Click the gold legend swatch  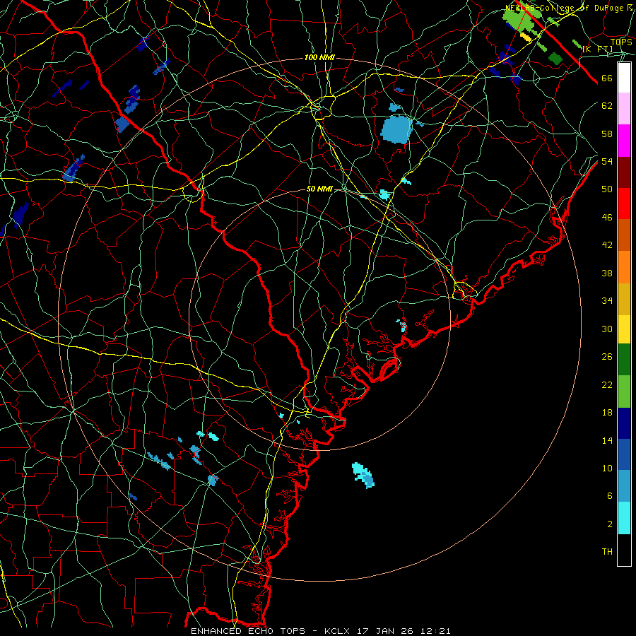624,299
